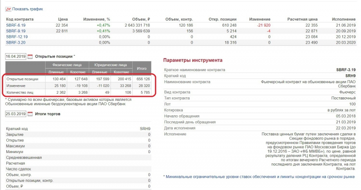Select settlement price 22 871
The height and width of the screenshot is (190, 361).
pyautogui.click(x=311, y=31)
